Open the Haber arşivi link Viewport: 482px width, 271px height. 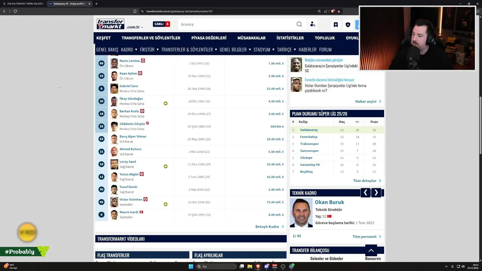(x=368, y=101)
